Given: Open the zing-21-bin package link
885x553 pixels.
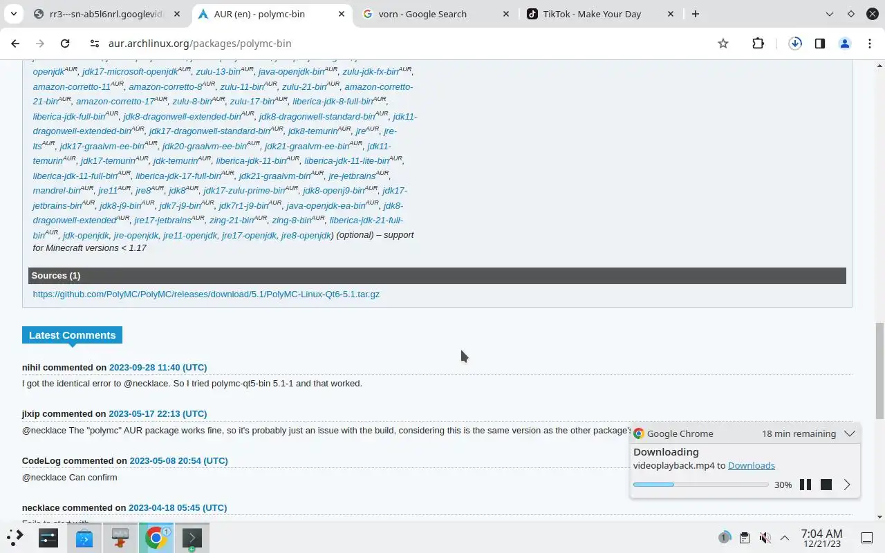Looking at the screenshot, I should click(x=232, y=220).
